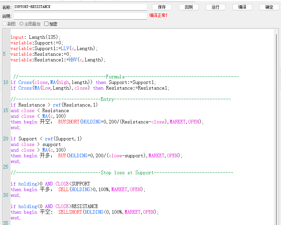Click line number 20 in the gutter

6,139
